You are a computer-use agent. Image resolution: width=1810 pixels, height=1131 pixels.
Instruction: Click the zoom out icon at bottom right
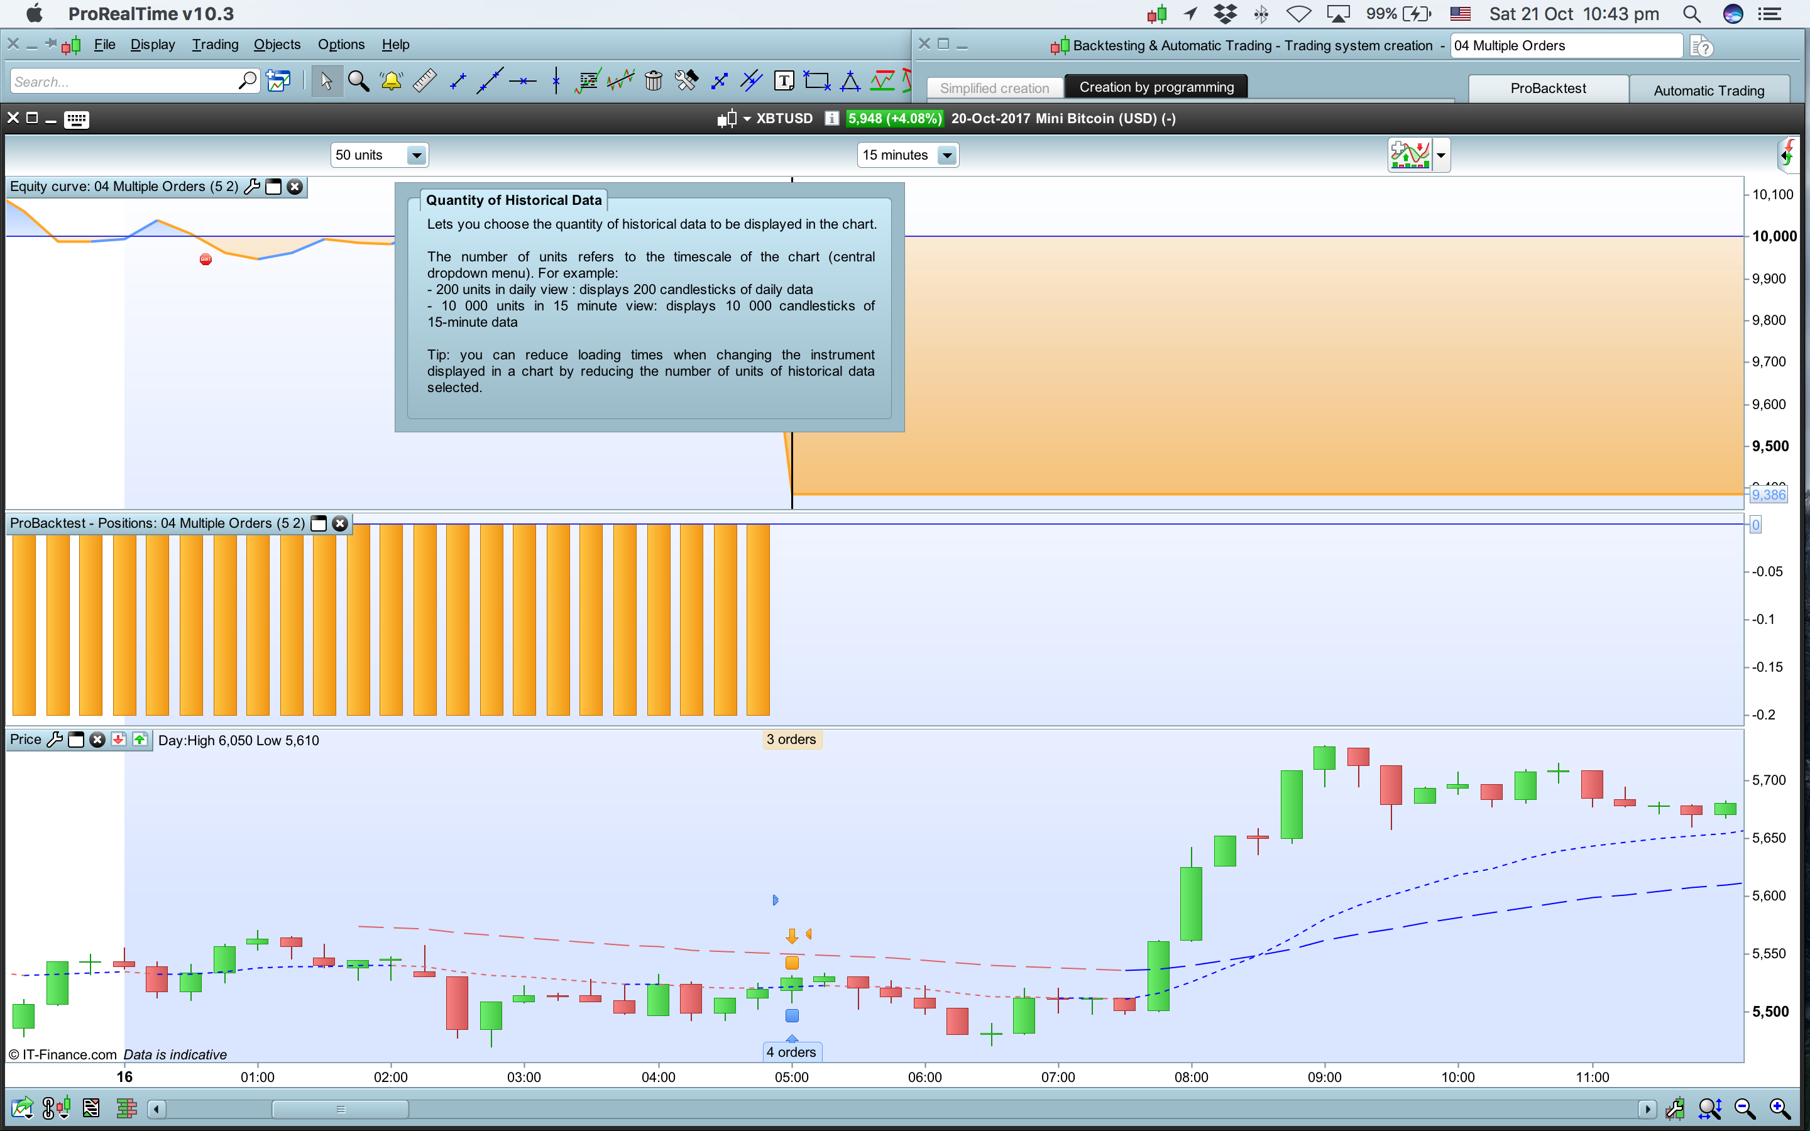(1744, 1108)
